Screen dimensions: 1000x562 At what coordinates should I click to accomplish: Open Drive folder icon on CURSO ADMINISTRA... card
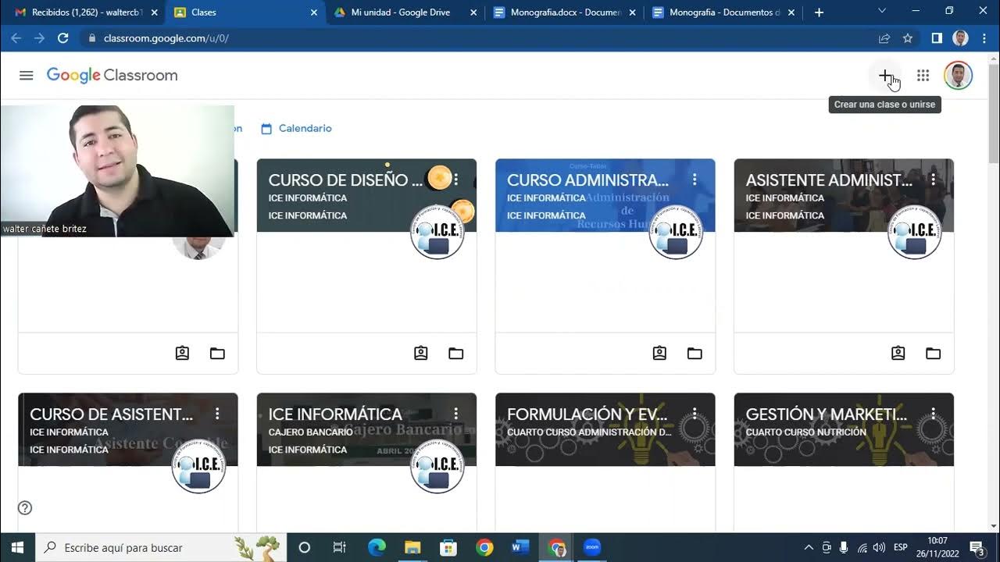(x=695, y=353)
